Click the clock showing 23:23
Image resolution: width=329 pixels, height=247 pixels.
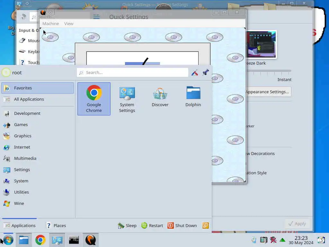point(301,240)
